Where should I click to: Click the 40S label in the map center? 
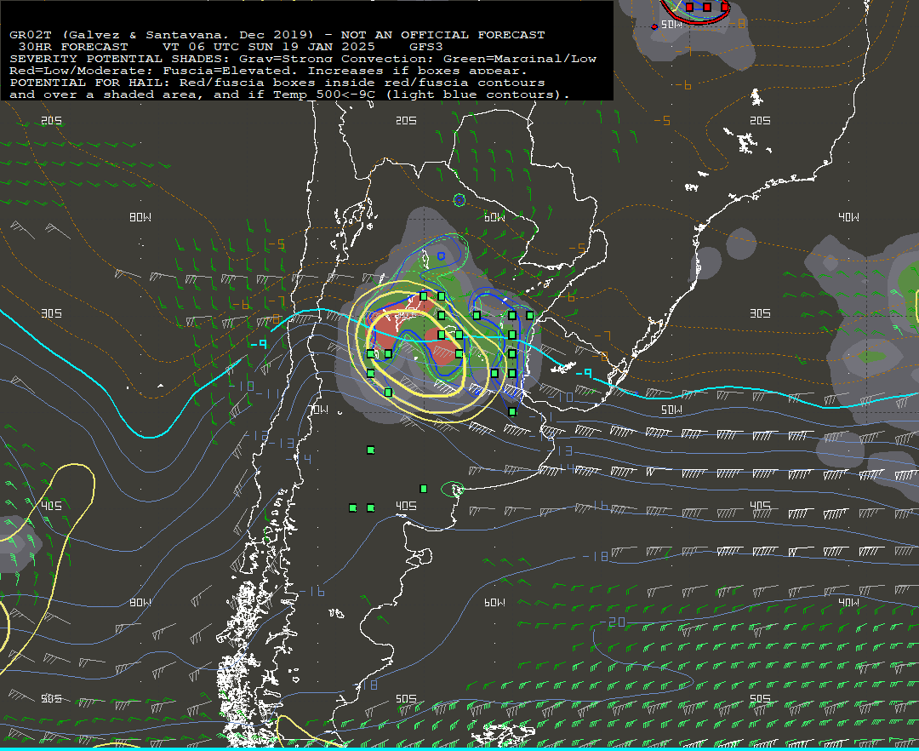[406, 506]
